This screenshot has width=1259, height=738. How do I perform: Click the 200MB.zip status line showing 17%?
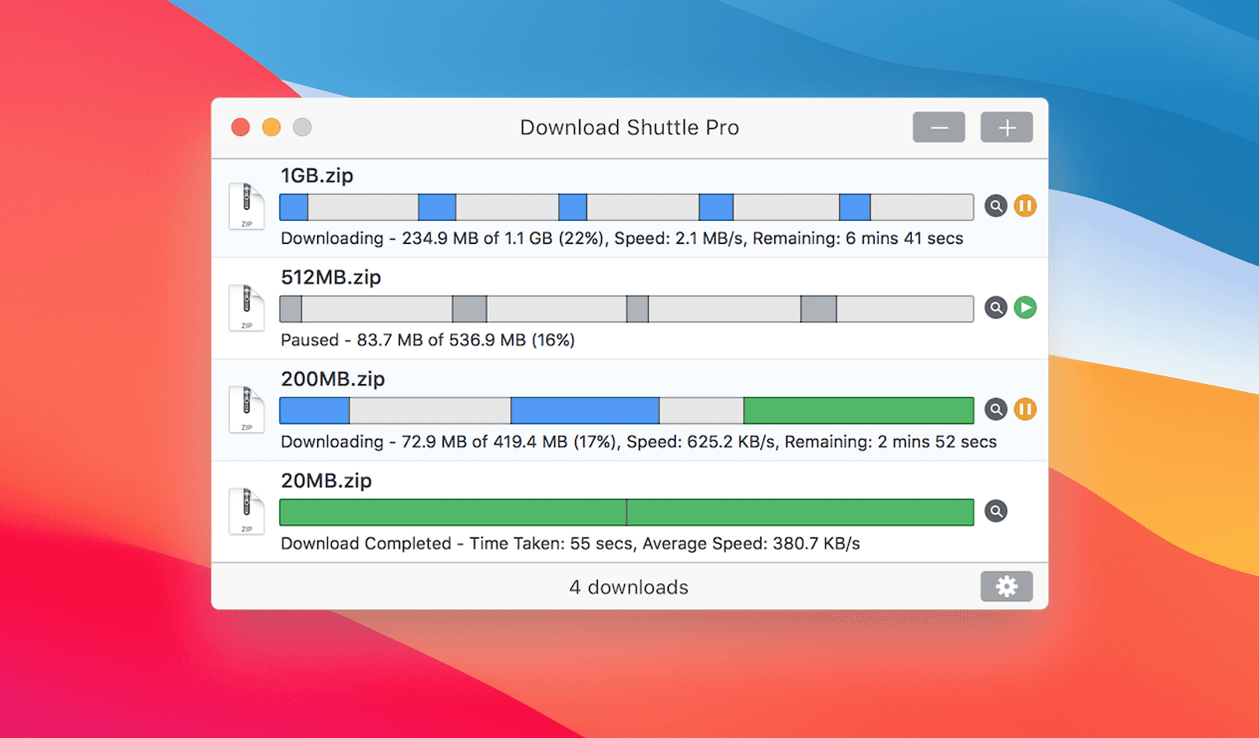click(x=639, y=442)
